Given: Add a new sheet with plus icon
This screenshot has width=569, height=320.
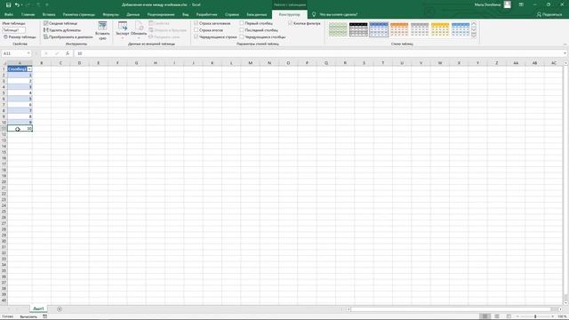Looking at the screenshot, I should [x=60, y=309].
